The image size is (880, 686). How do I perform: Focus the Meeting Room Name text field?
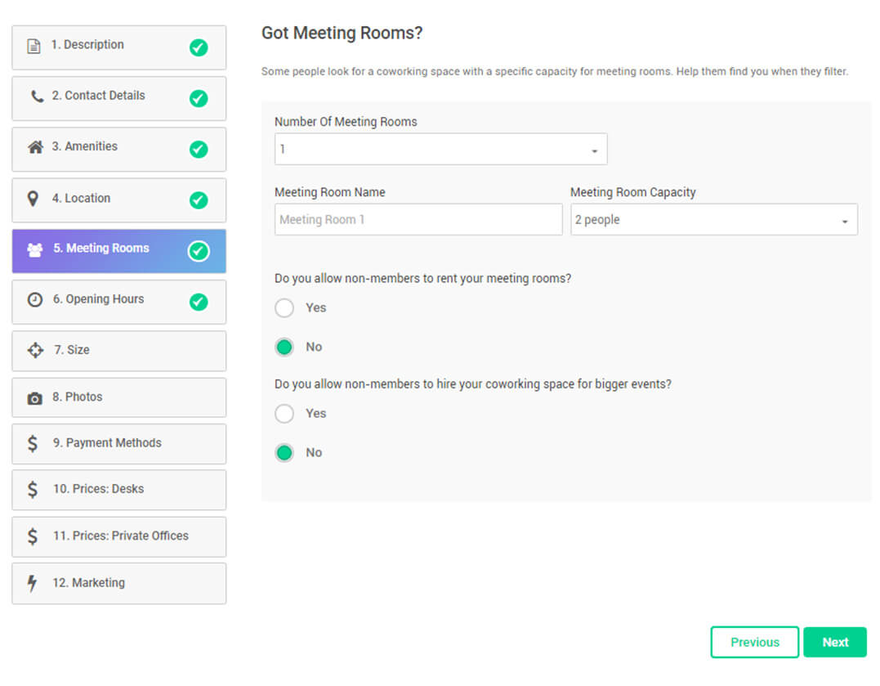(x=418, y=220)
